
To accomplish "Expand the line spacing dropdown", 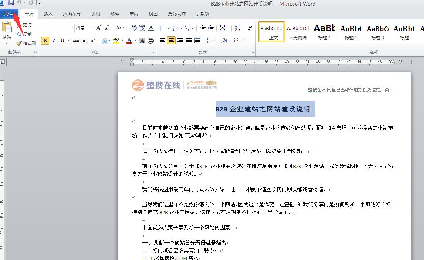I will pyautogui.click(x=210, y=40).
